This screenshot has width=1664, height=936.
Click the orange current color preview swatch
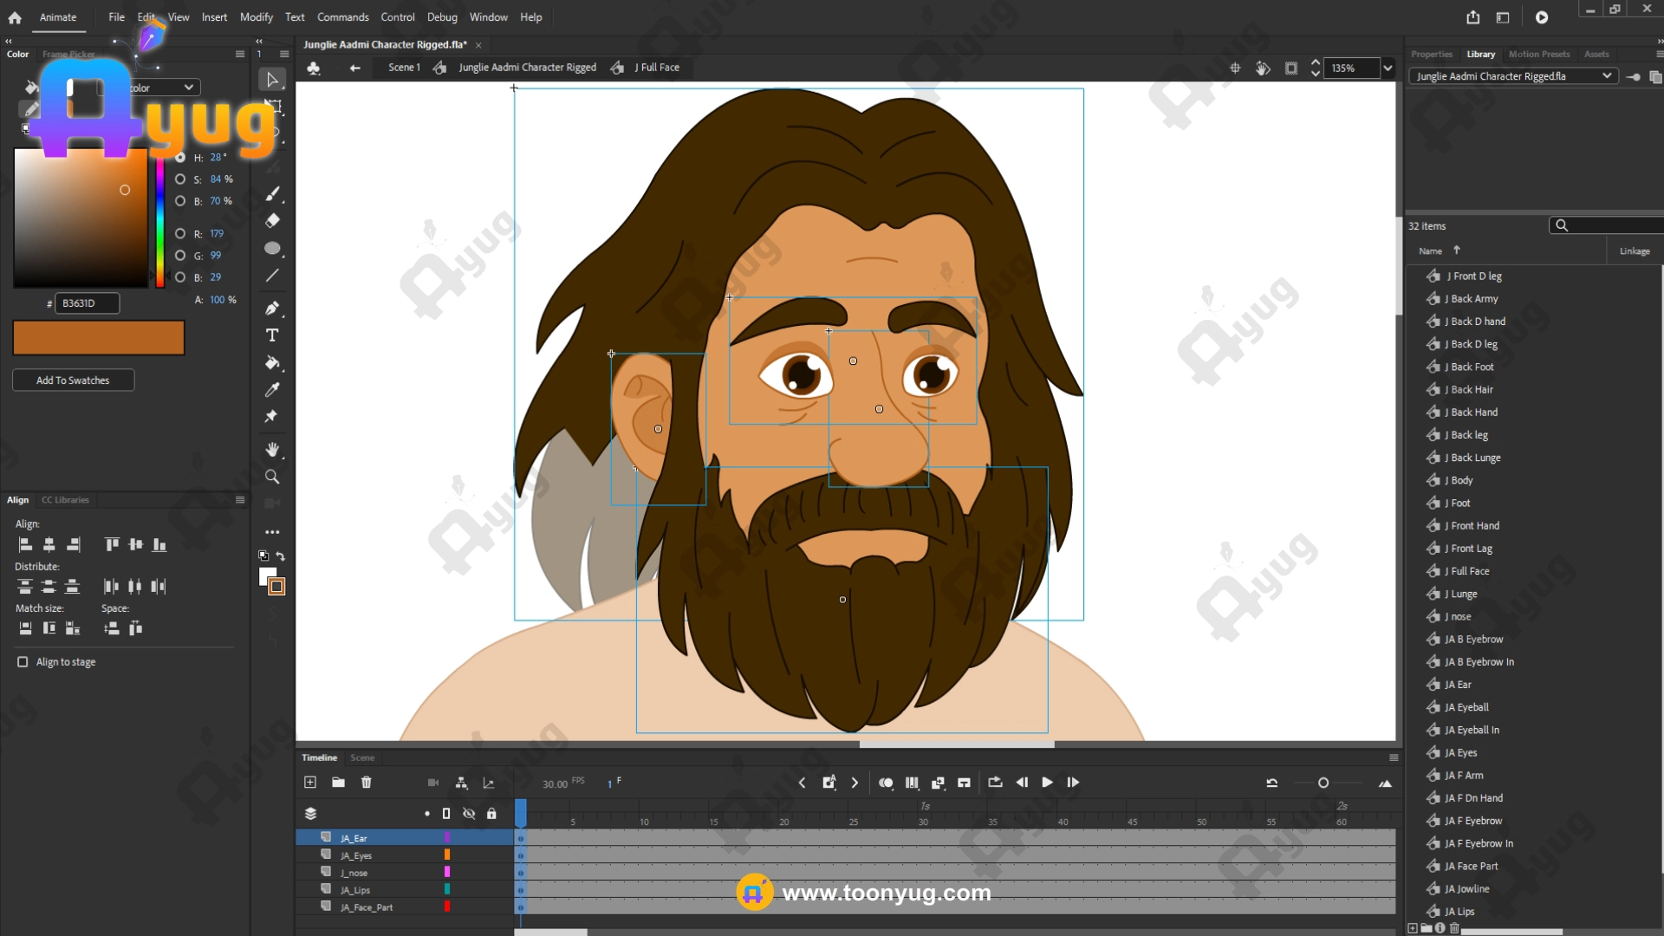tap(98, 338)
